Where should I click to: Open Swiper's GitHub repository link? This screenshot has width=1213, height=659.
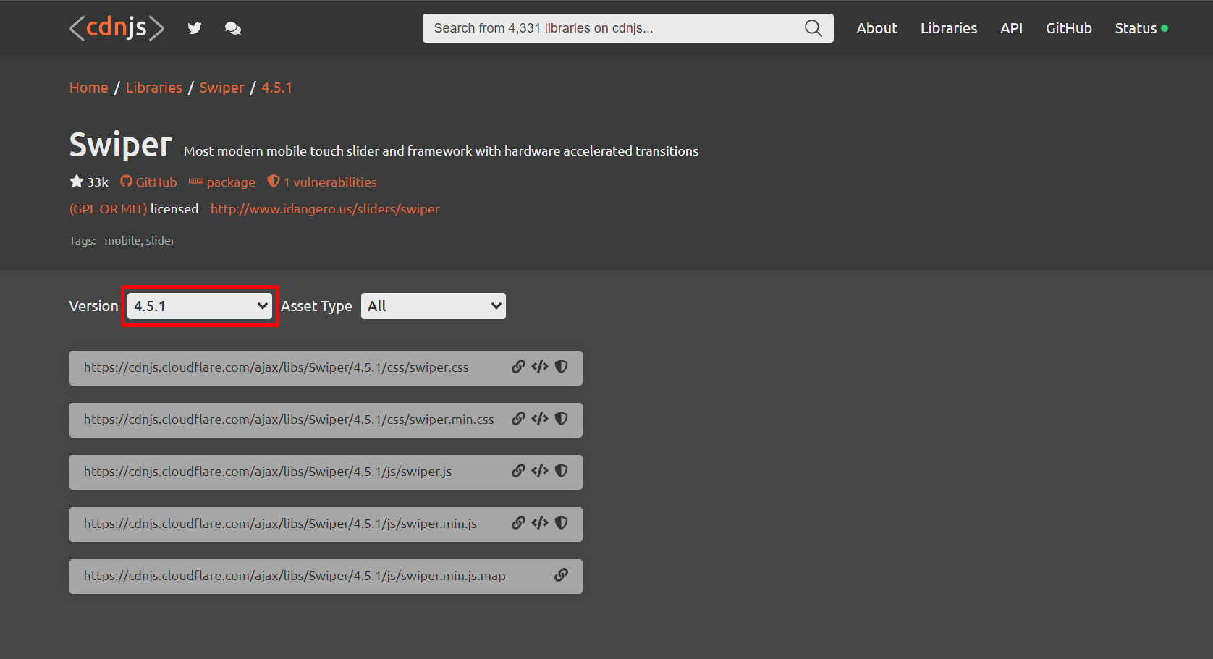coord(148,182)
